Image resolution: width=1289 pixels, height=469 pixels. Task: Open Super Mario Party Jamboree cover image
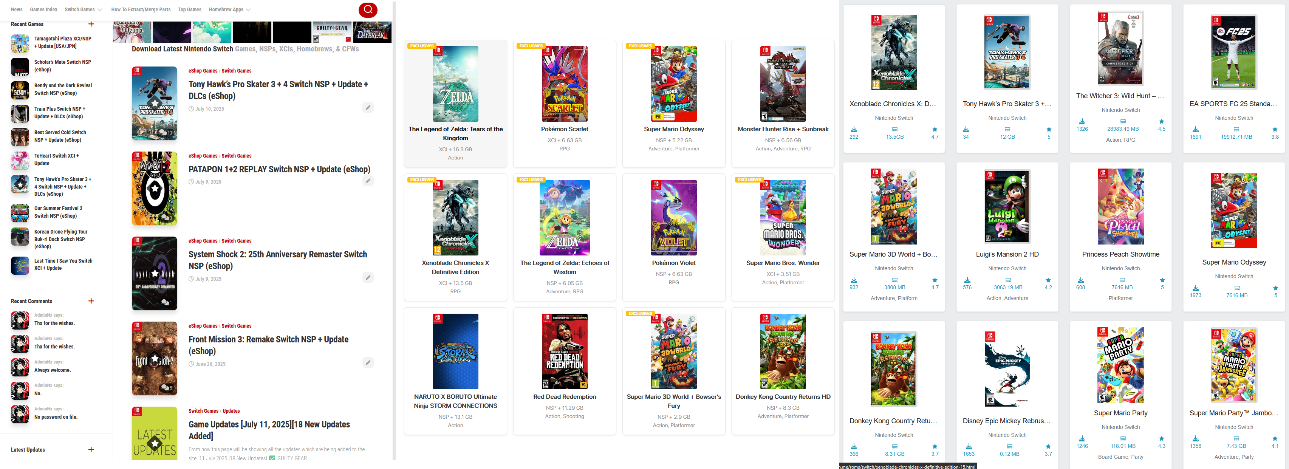point(1233,365)
